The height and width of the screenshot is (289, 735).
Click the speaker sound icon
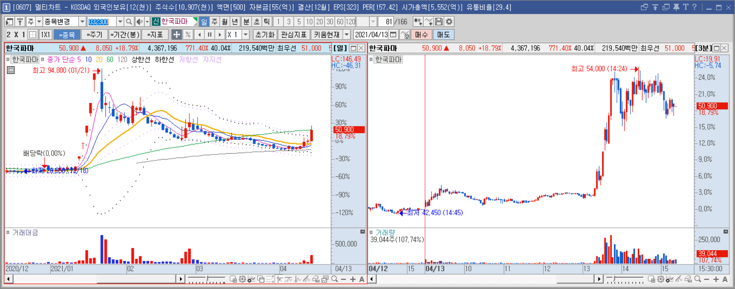[140, 22]
